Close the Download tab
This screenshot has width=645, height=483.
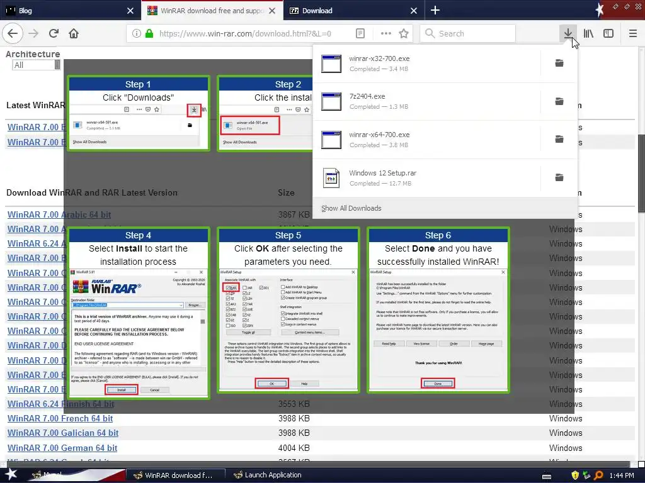(x=414, y=11)
